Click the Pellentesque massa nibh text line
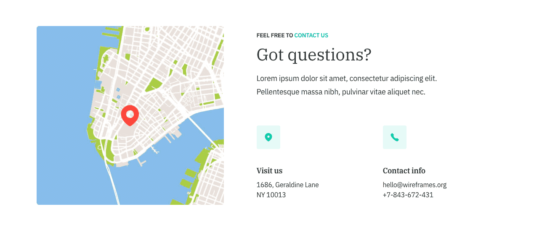This screenshot has width=558, height=230. [x=341, y=92]
